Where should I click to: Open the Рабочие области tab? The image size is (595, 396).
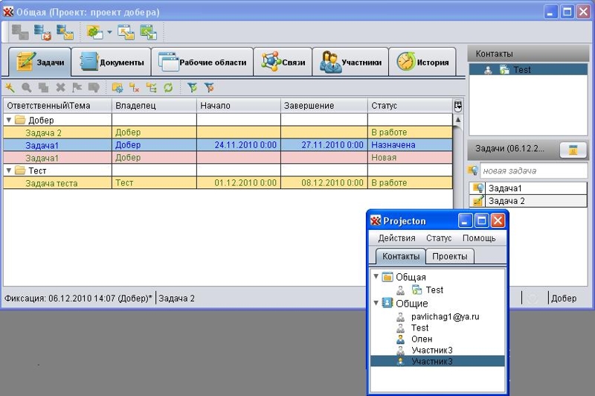(202, 62)
